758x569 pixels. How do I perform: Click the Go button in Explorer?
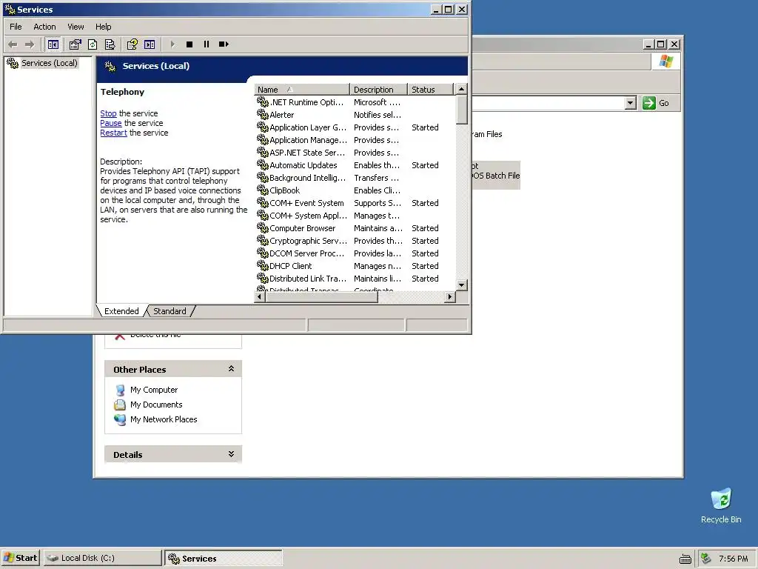point(656,103)
